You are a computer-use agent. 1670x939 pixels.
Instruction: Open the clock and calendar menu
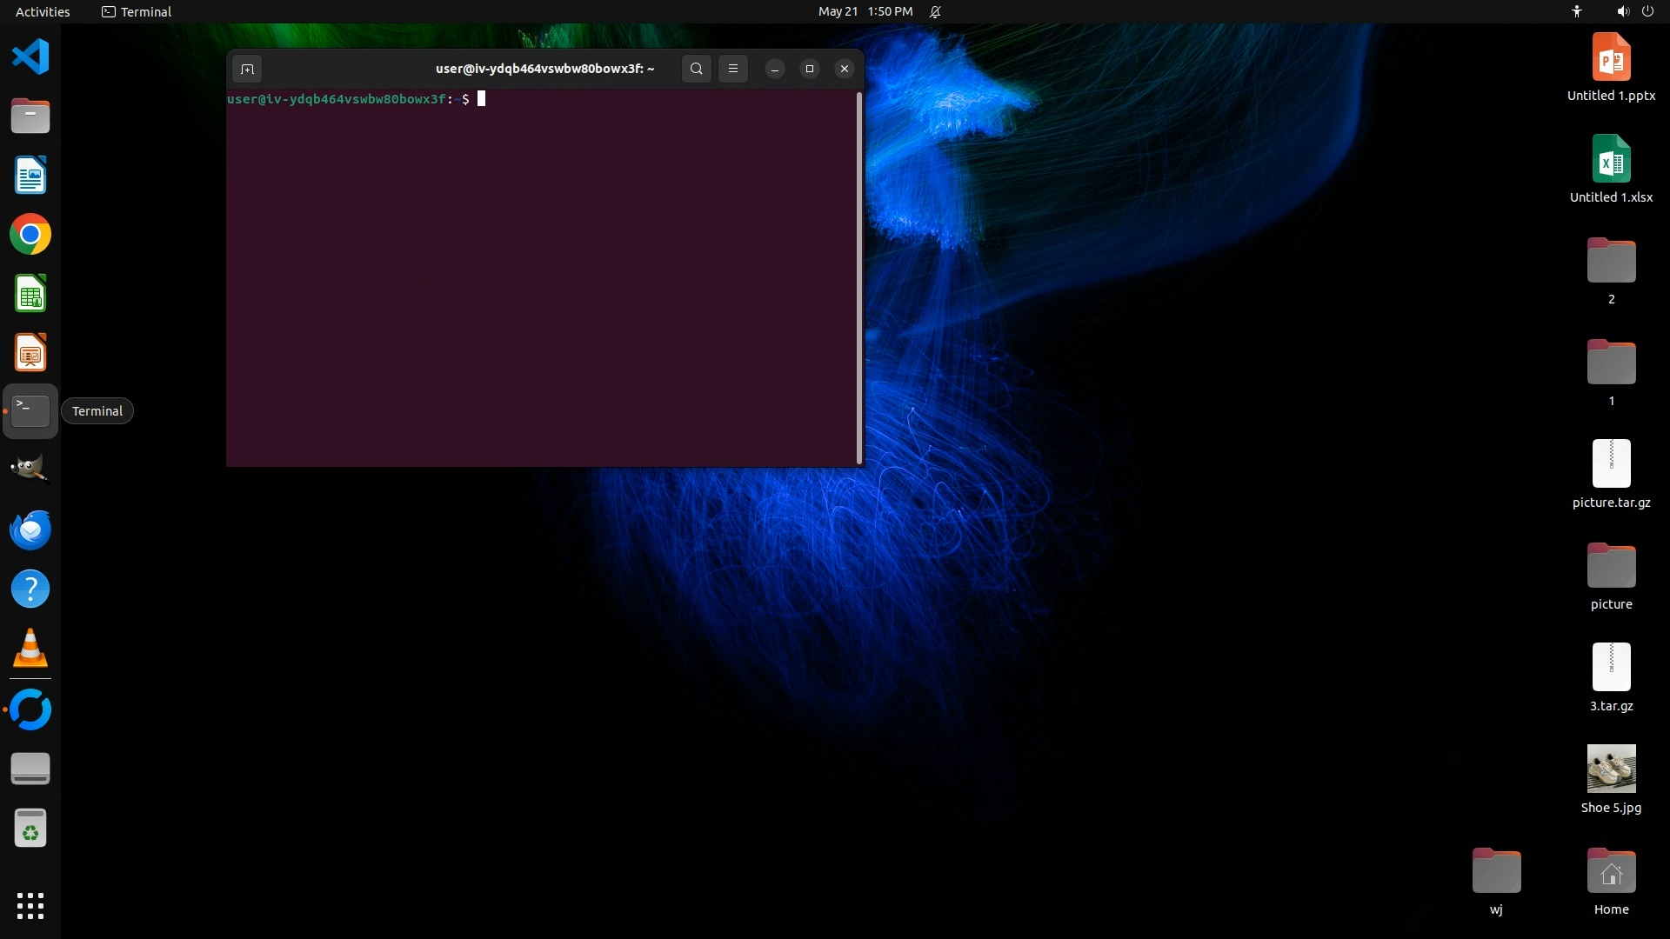pos(865,11)
